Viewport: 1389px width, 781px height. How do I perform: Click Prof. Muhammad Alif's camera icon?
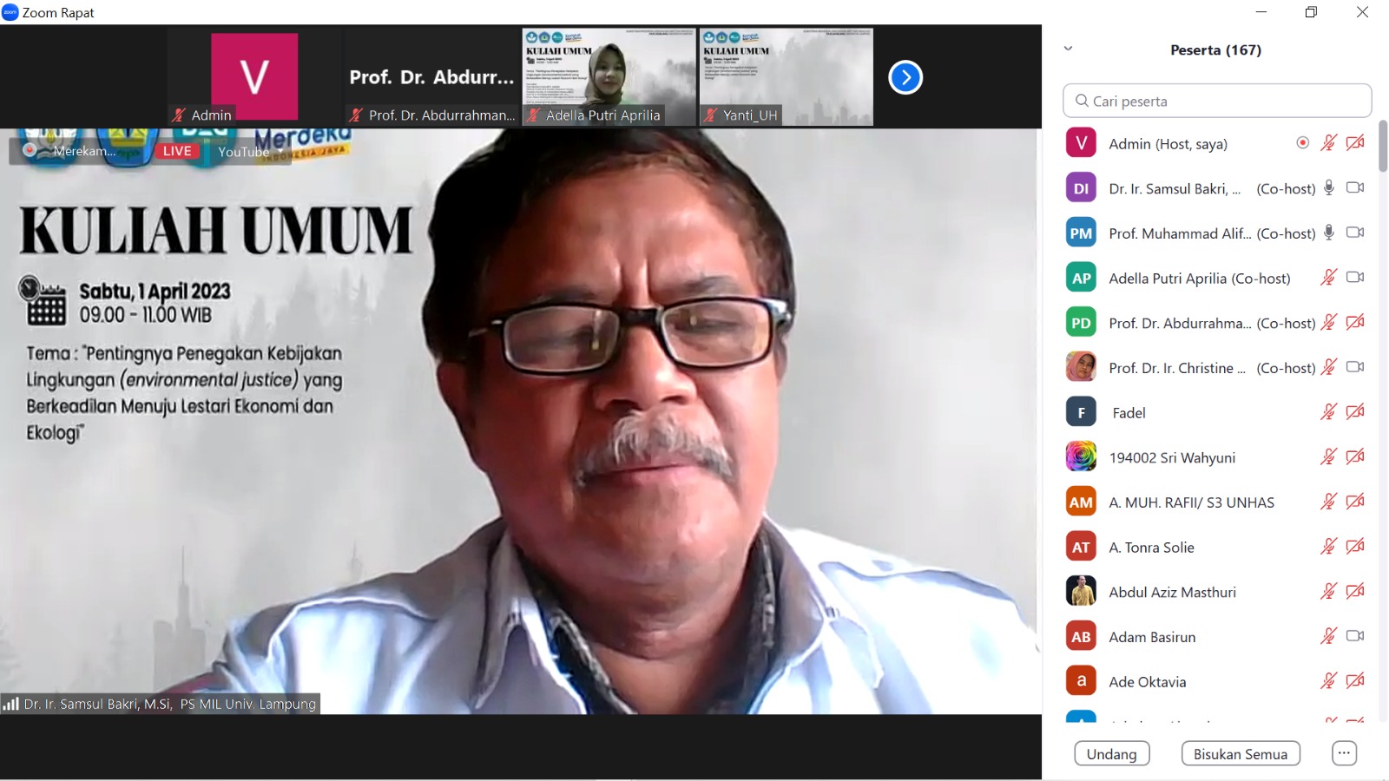[x=1354, y=233]
